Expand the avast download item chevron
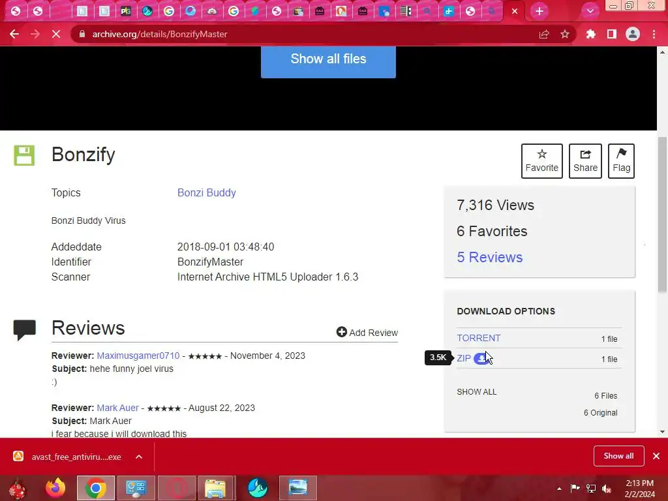Viewport: 668px width, 501px height. 139,457
